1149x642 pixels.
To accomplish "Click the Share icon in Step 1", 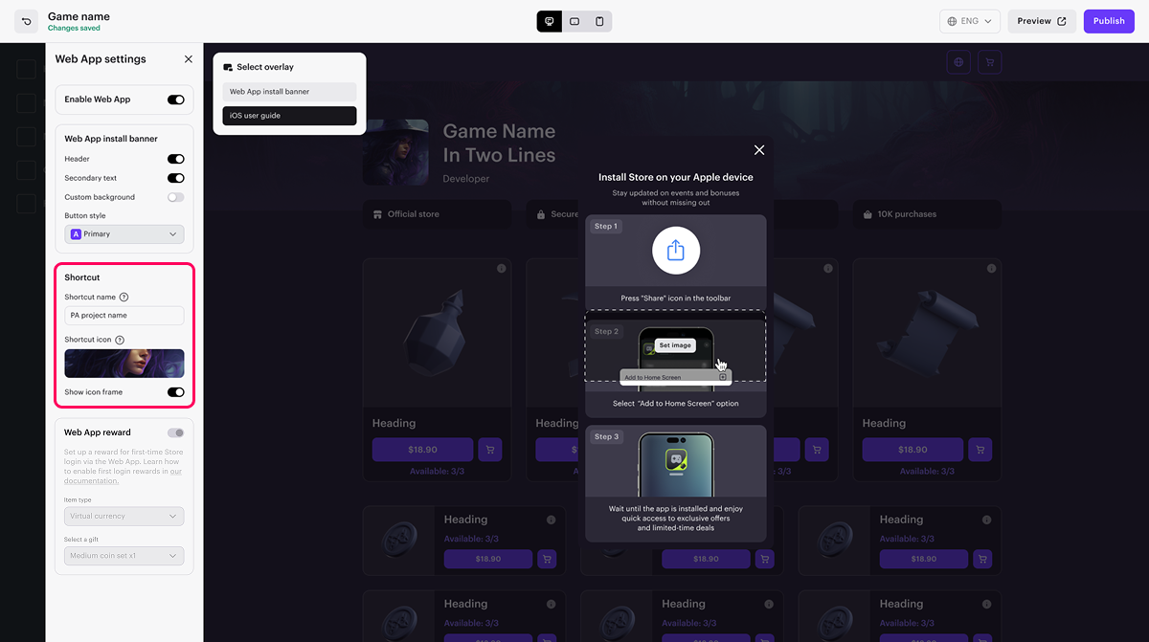I will pyautogui.click(x=675, y=251).
